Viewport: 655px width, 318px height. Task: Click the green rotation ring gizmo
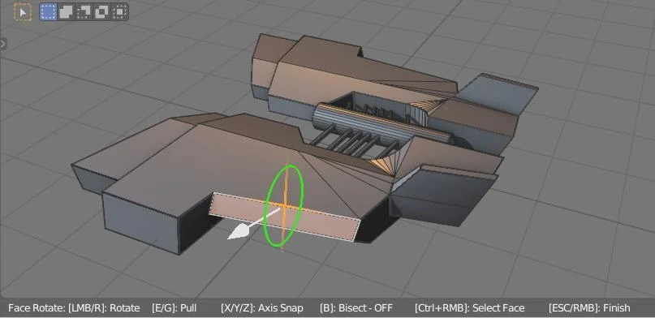coord(284,205)
